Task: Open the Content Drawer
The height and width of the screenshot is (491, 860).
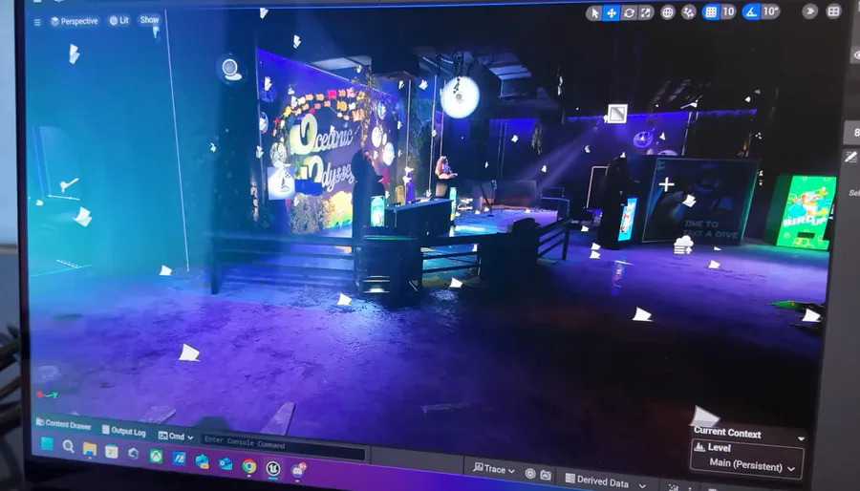Action: pos(64,424)
